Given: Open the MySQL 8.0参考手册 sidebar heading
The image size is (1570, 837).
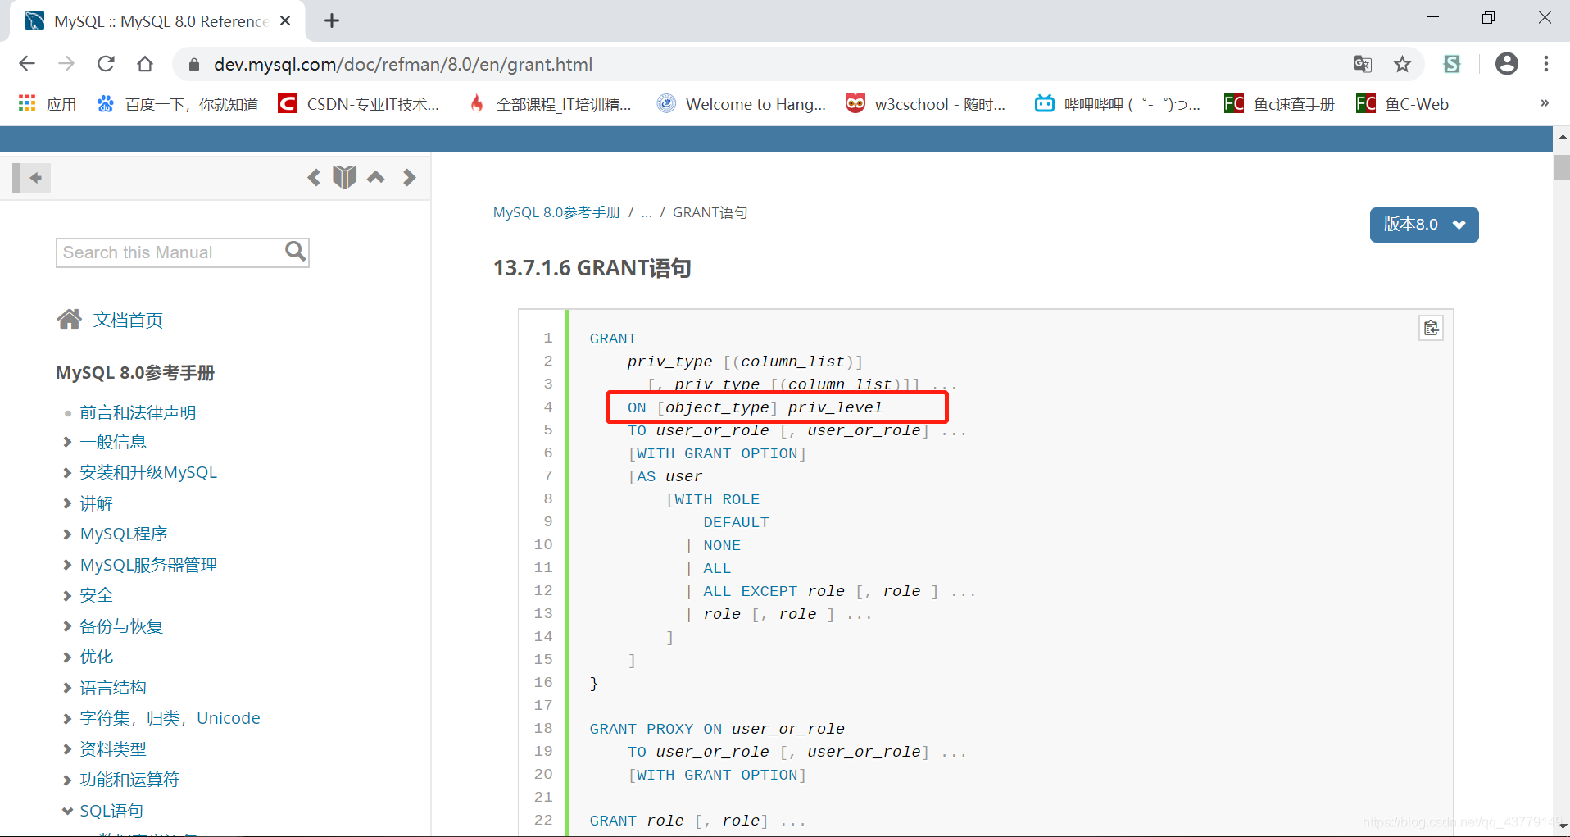Looking at the screenshot, I should (x=135, y=373).
